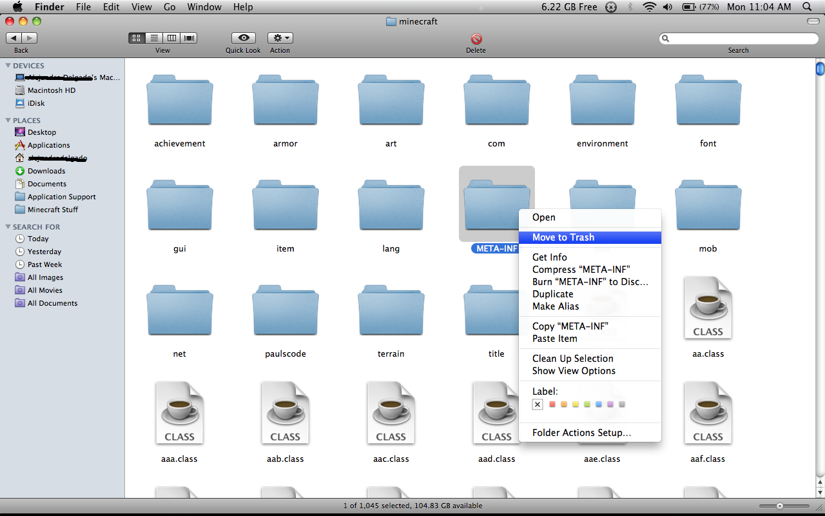Screen dimensions: 825x516
Task: Apply the red label color
Action: coord(552,404)
